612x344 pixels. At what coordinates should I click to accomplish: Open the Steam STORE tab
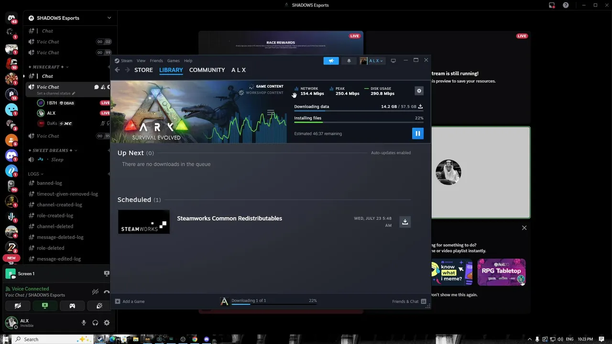(143, 70)
